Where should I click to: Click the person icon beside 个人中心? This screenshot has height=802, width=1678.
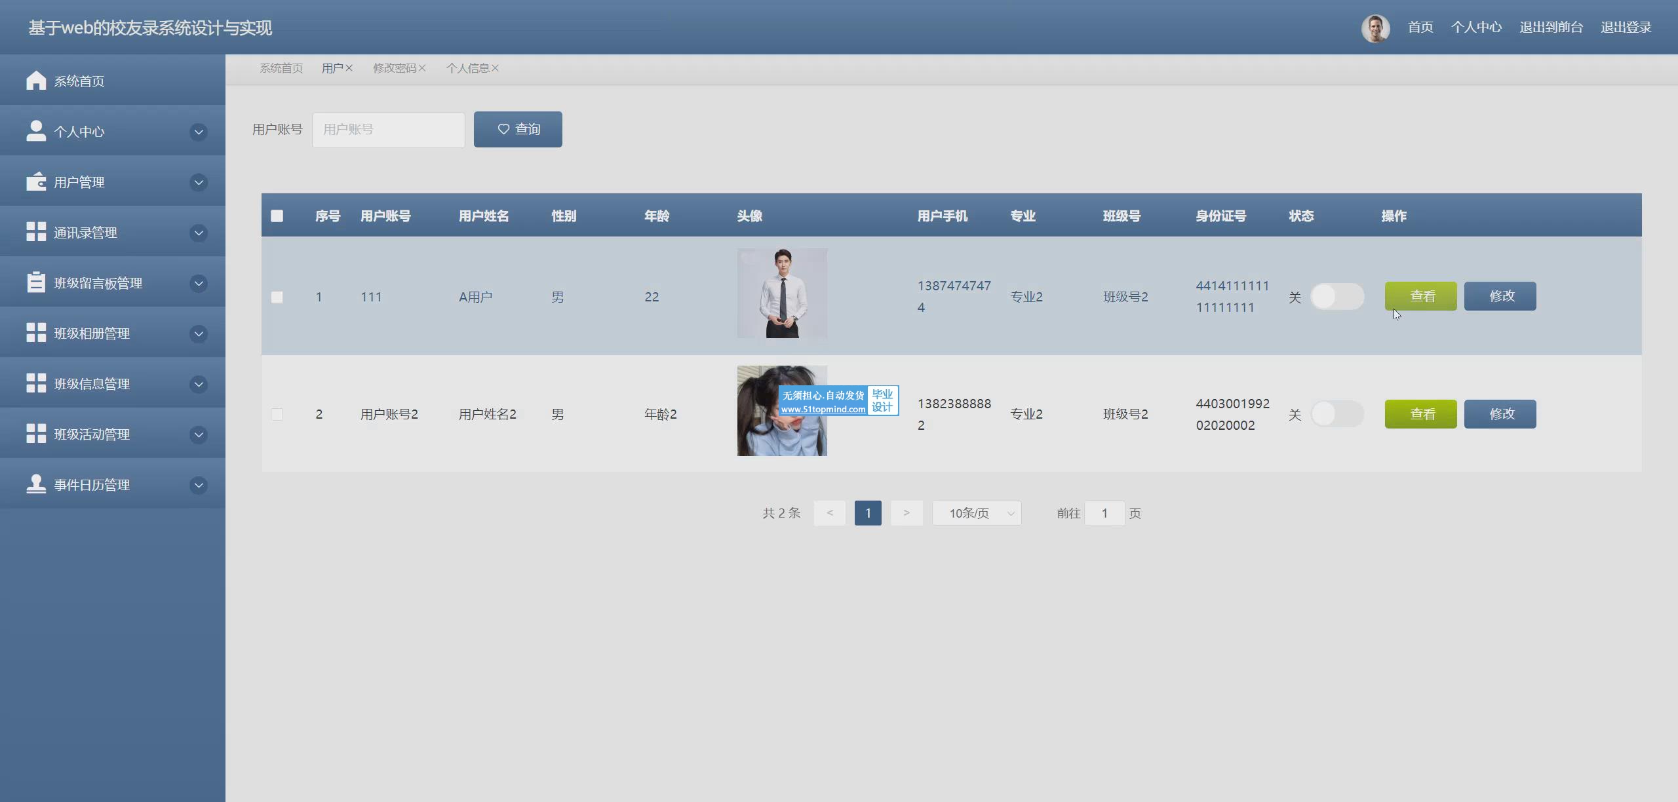coord(36,130)
